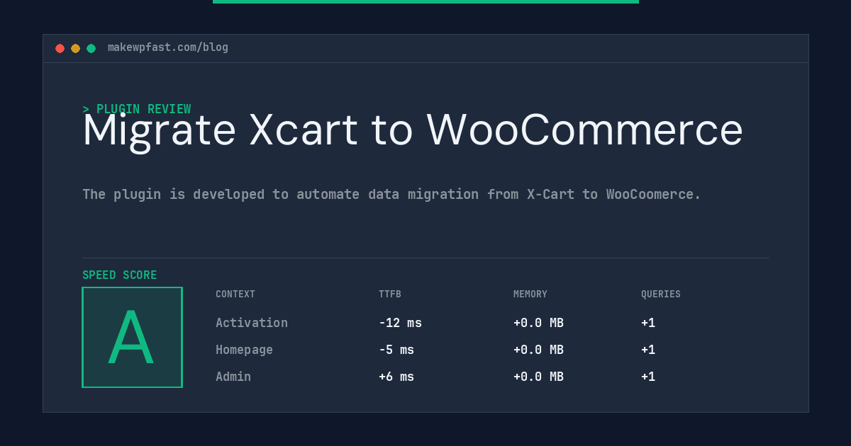Click the -5 ms TTFB value
Viewport: 851px width, 446px height.
pos(396,350)
